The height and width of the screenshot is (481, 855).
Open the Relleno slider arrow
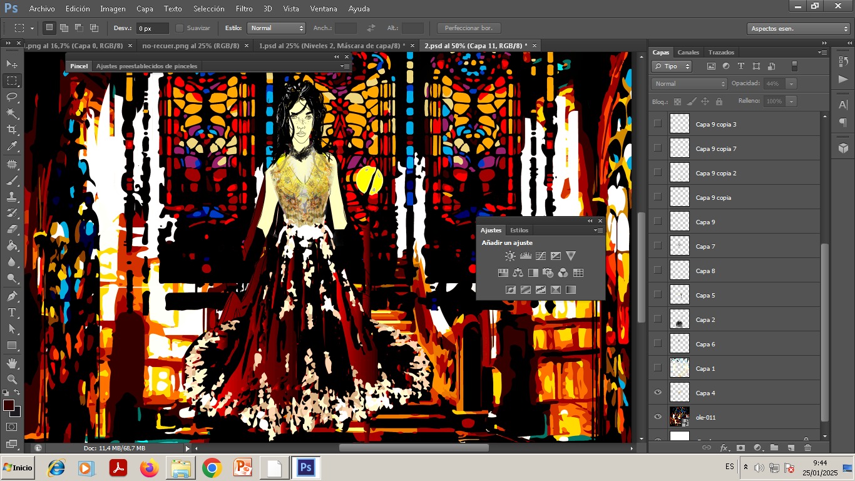coord(792,101)
